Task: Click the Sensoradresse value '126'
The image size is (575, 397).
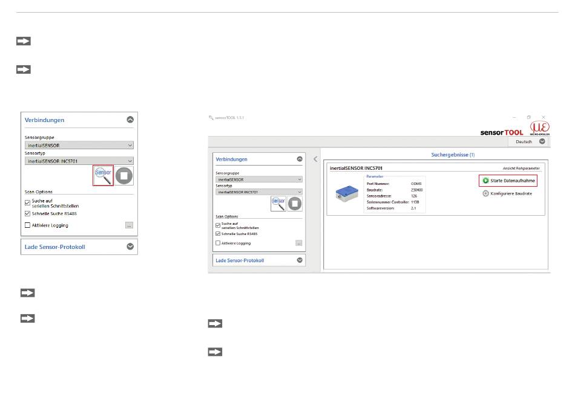Action: (414, 196)
